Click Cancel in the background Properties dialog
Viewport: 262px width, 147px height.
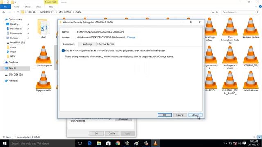(x=112, y=134)
